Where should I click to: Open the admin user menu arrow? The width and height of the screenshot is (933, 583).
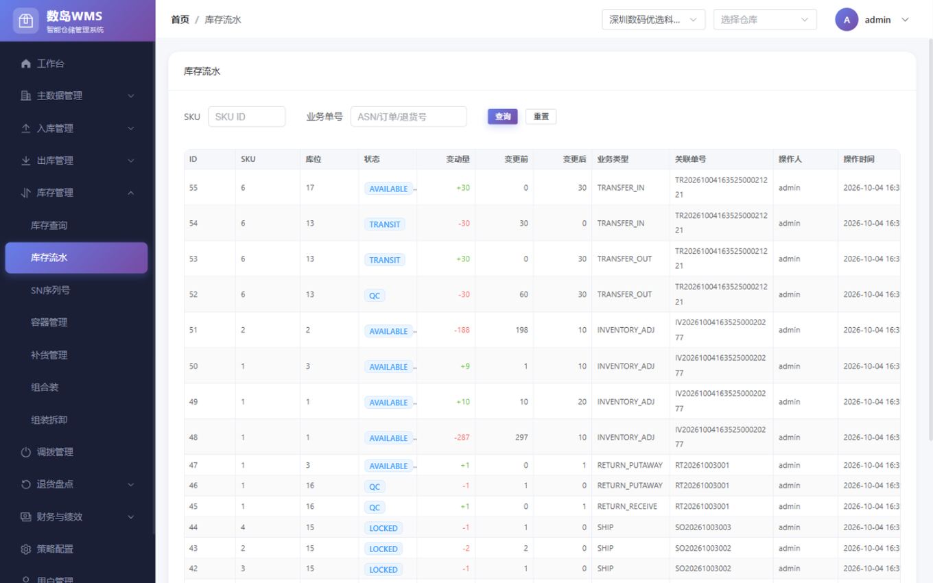click(x=905, y=20)
